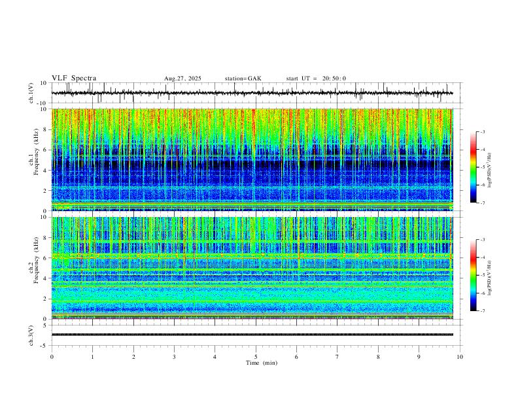This screenshot has width=518, height=400.
Task: Click the date label "Aug.27, 2025"
Action: pyautogui.click(x=182, y=78)
